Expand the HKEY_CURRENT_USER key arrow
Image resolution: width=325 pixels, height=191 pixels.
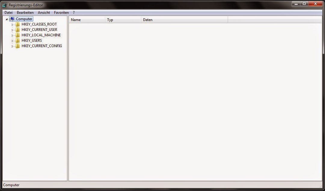pyautogui.click(x=12, y=30)
